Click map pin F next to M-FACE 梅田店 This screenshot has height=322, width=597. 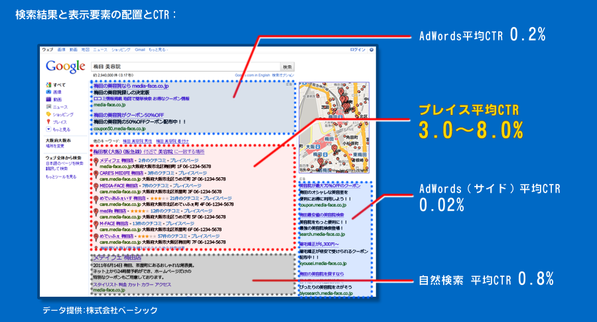tap(96, 225)
